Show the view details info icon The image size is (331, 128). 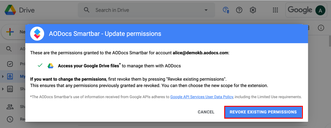pyautogui.click(x=321, y=28)
